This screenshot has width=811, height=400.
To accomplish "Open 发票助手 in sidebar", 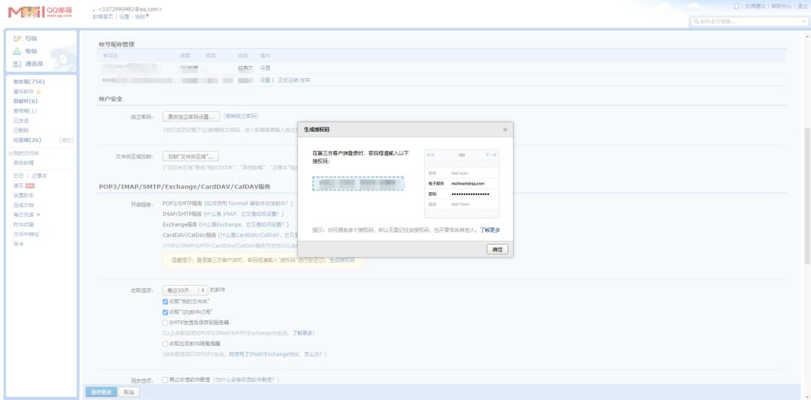I will click(x=23, y=195).
